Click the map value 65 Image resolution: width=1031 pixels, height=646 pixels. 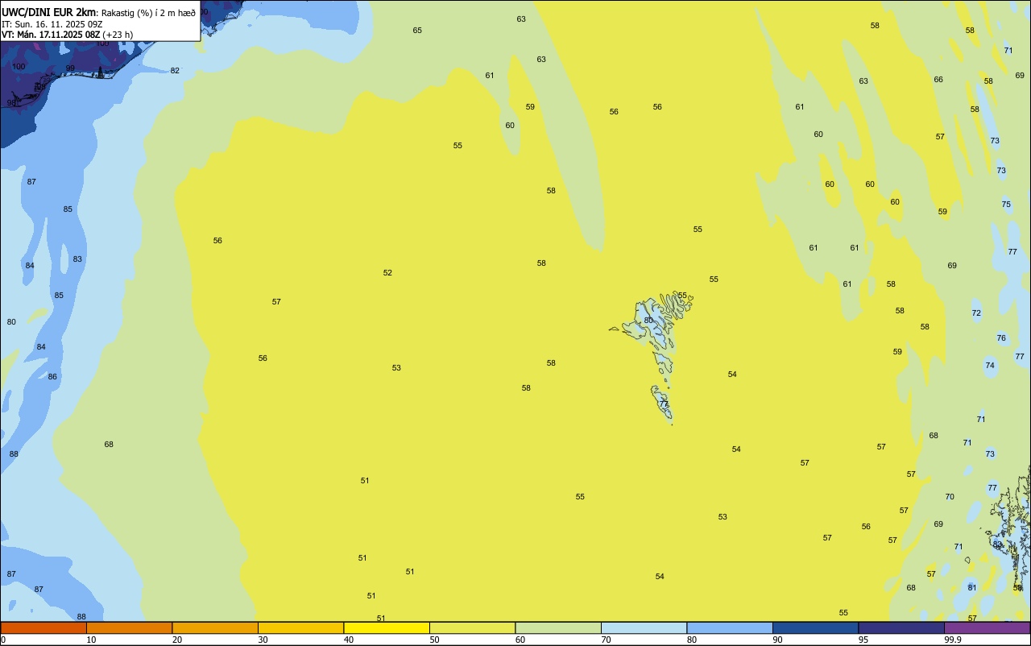[x=417, y=31]
